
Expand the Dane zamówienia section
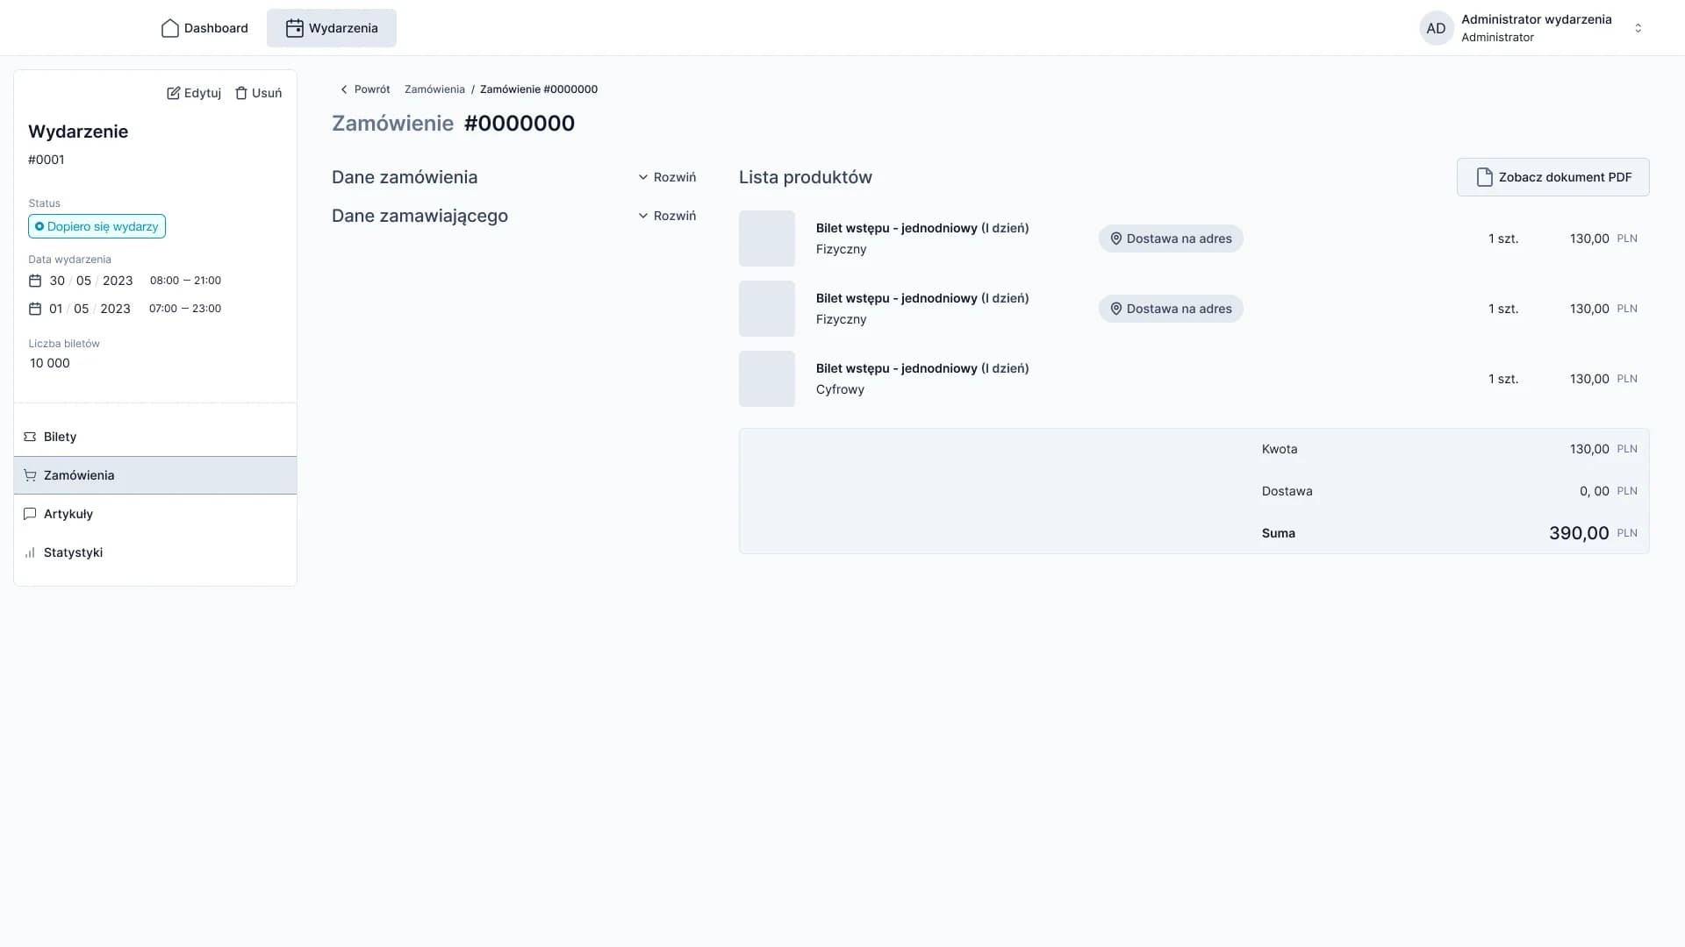point(667,177)
